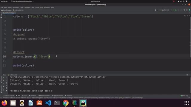This screenshot has width=191, height=107.
Task: Open IDE settings gear in top toolbar
Action: [x=187, y=10]
